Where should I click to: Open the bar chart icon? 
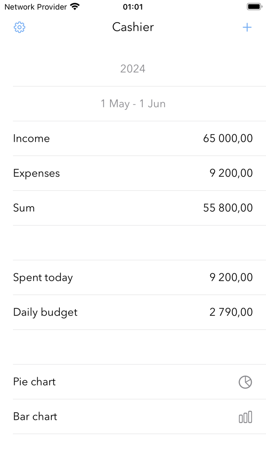[245, 417]
